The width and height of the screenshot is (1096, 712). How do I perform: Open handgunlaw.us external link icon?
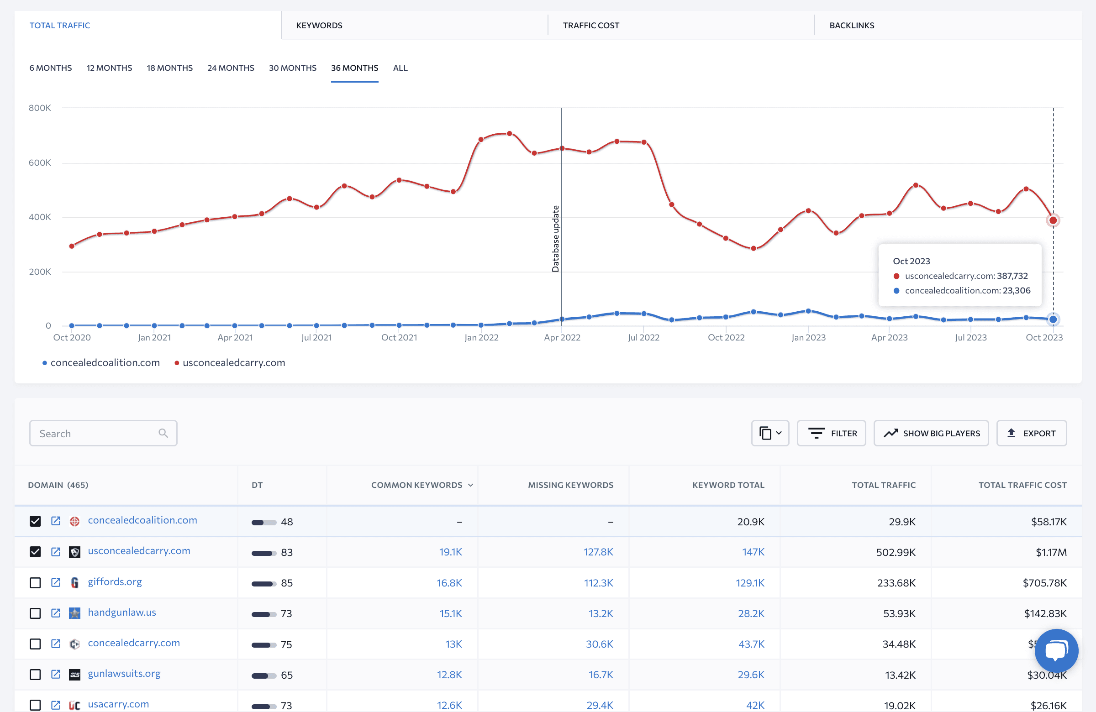56,613
